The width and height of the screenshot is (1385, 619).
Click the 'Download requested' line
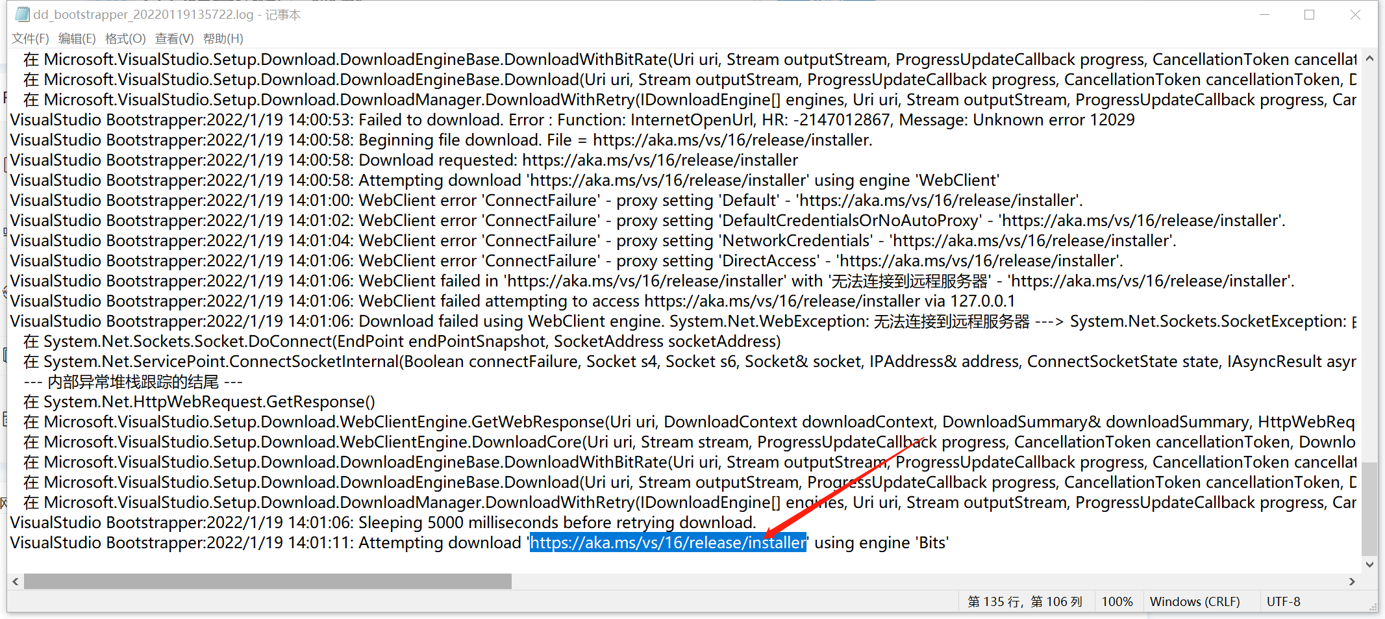[x=404, y=160]
